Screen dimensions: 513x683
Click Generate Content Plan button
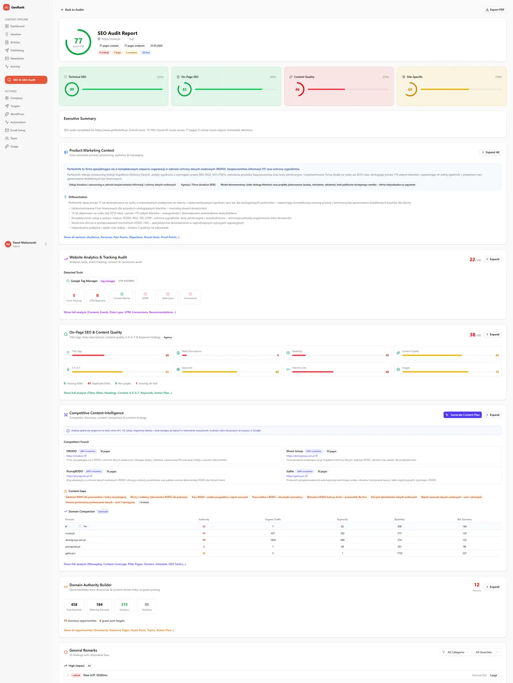[x=463, y=415]
